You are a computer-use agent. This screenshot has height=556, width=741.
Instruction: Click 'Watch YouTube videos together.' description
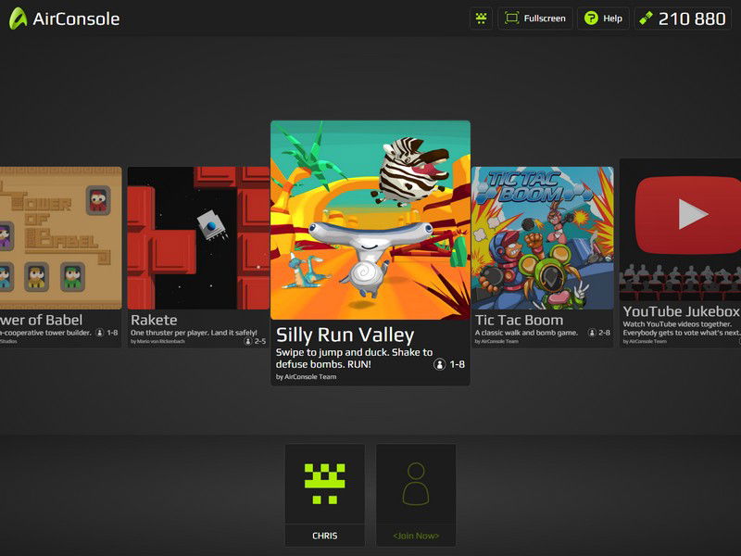(677, 323)
